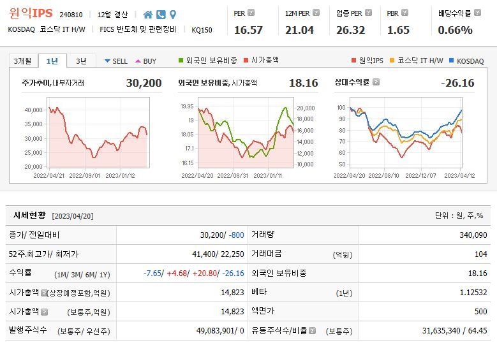The height and width of the screenshot is (343, 497).
Task: Click green 외국인 보유비중 legend swatch
Action: coord(181,60)
